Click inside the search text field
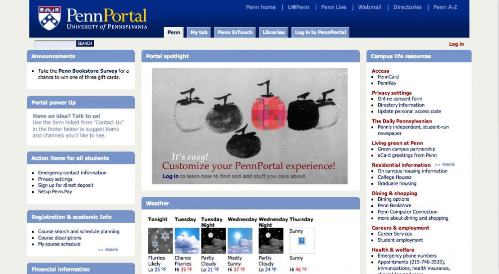 click(x=55, y=44)
